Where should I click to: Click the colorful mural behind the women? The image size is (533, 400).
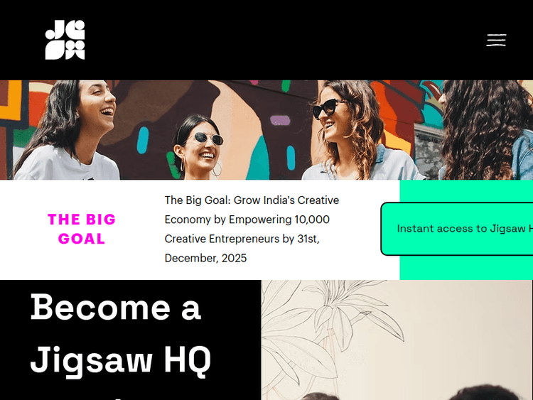(259, 102)
